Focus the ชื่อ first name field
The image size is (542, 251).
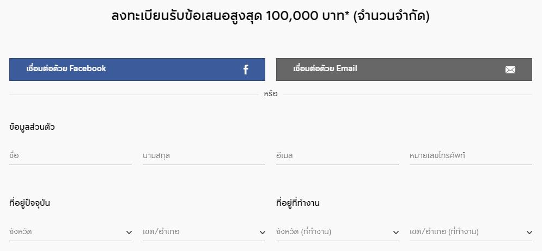pyautogui.click(x=70, y=156)
